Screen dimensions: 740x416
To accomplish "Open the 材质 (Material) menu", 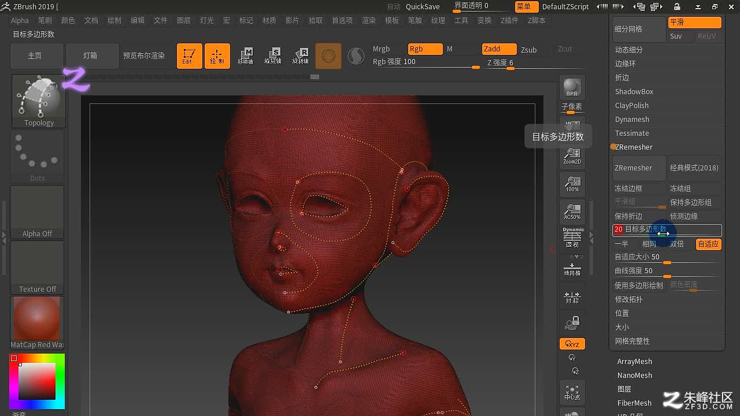I will [x=269, y=20].
